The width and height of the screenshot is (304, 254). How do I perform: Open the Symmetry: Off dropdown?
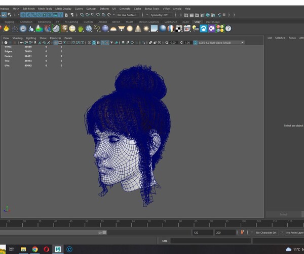point(161,15)
